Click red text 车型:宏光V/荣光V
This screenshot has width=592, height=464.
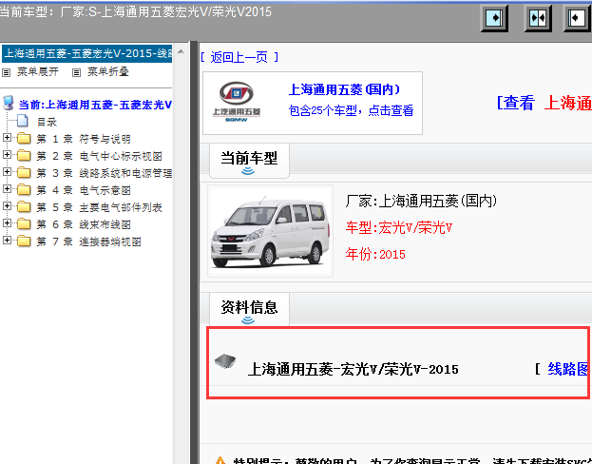coord(399,228)
